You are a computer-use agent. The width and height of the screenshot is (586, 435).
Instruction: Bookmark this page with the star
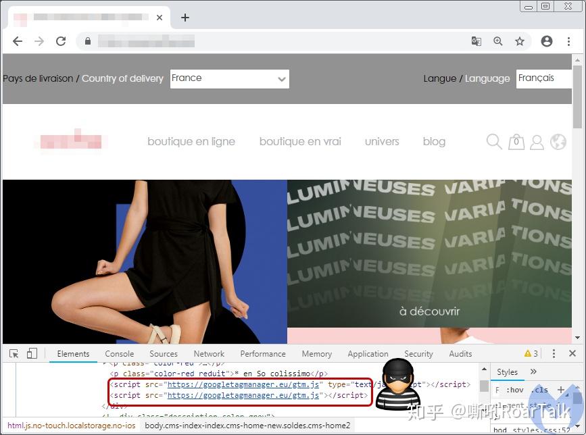tap(520, 41)
